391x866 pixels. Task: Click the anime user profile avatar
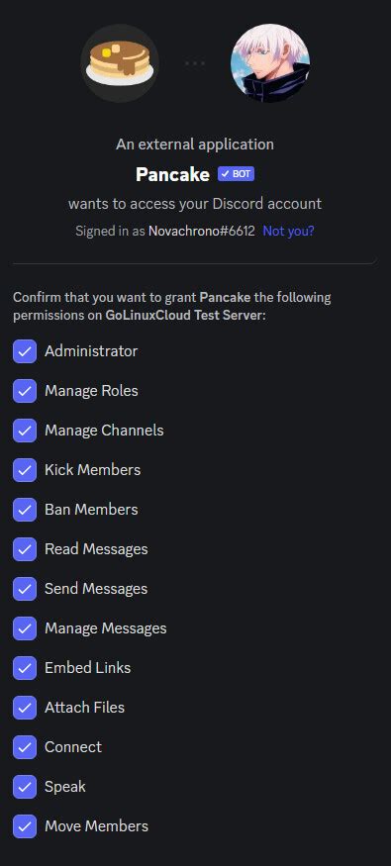coord(270,63)
